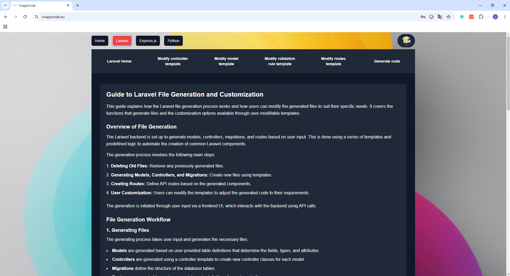Click the '1. Generating Files' subheading
This screenshot has height=276, width=510.
128,230
